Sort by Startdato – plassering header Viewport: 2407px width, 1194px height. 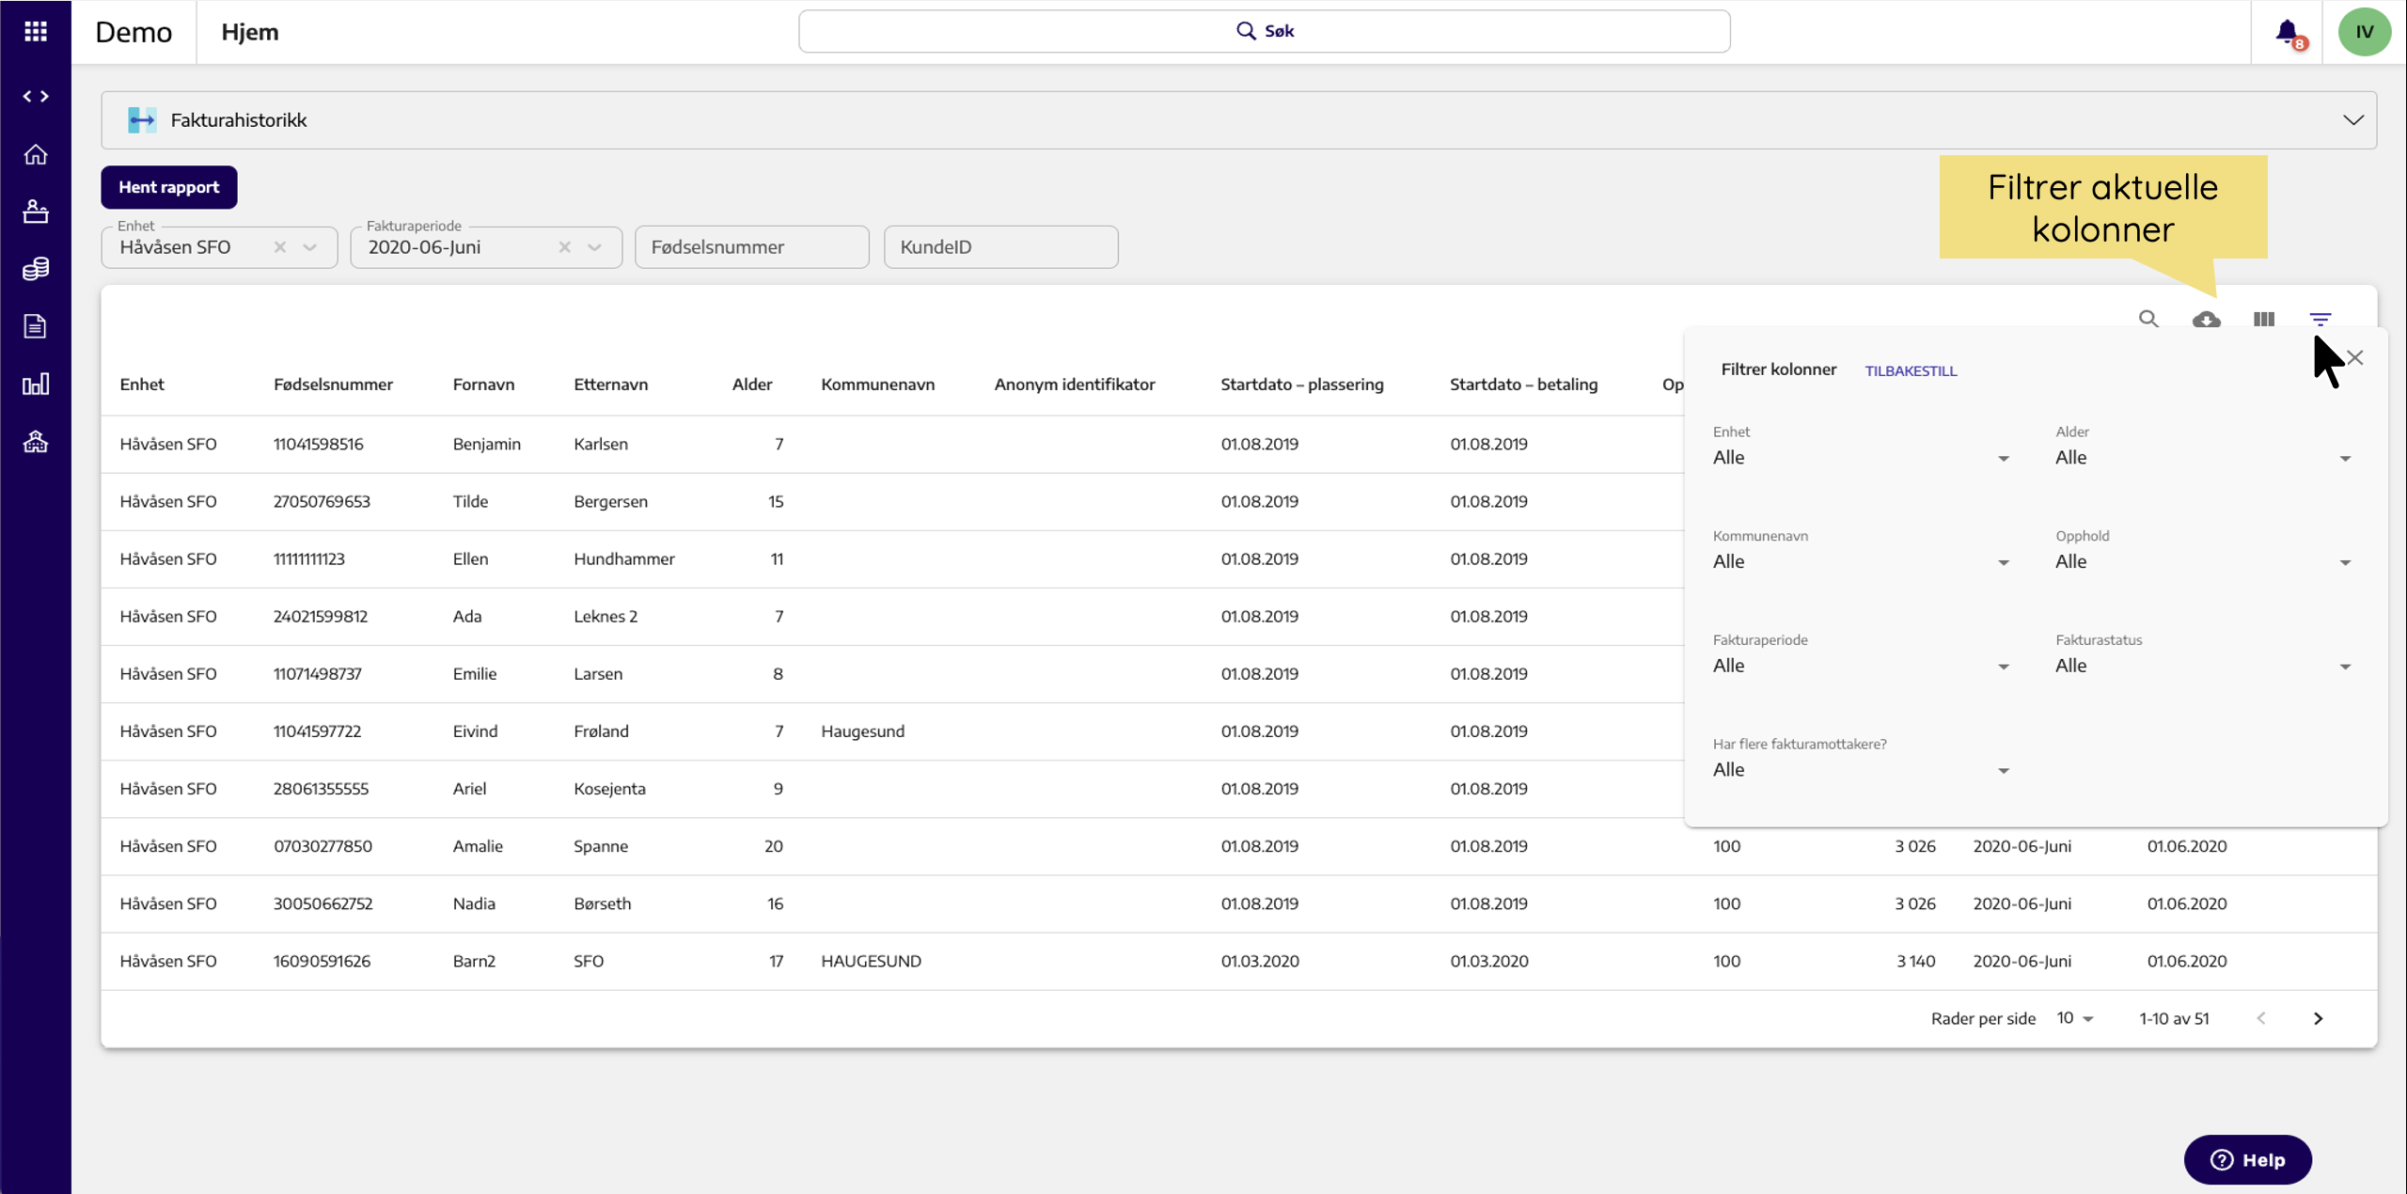[1302, 385]
